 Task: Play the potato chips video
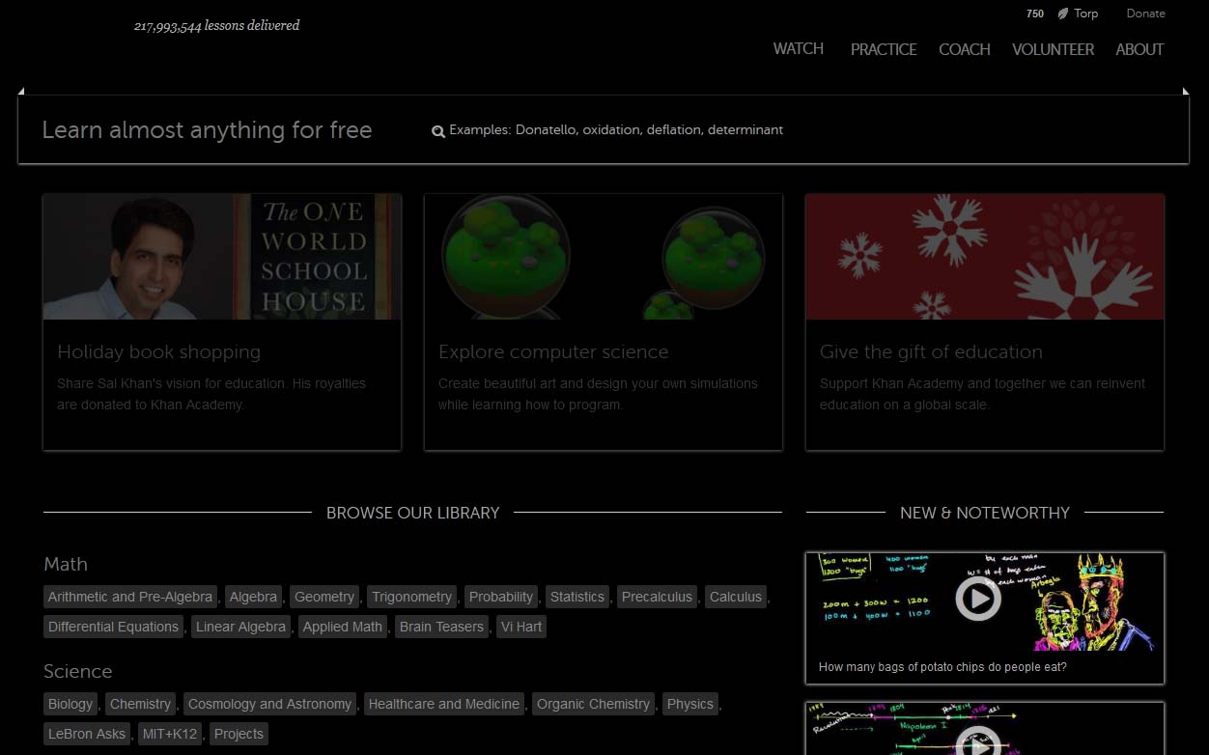coord(978,599)
